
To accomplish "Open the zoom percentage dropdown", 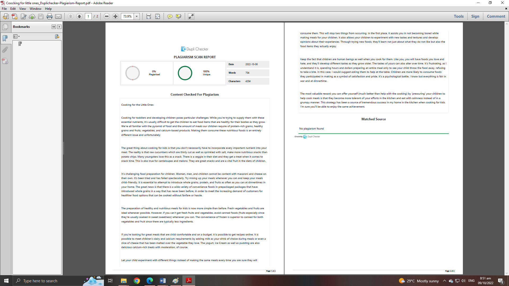I will click(137, 16).
